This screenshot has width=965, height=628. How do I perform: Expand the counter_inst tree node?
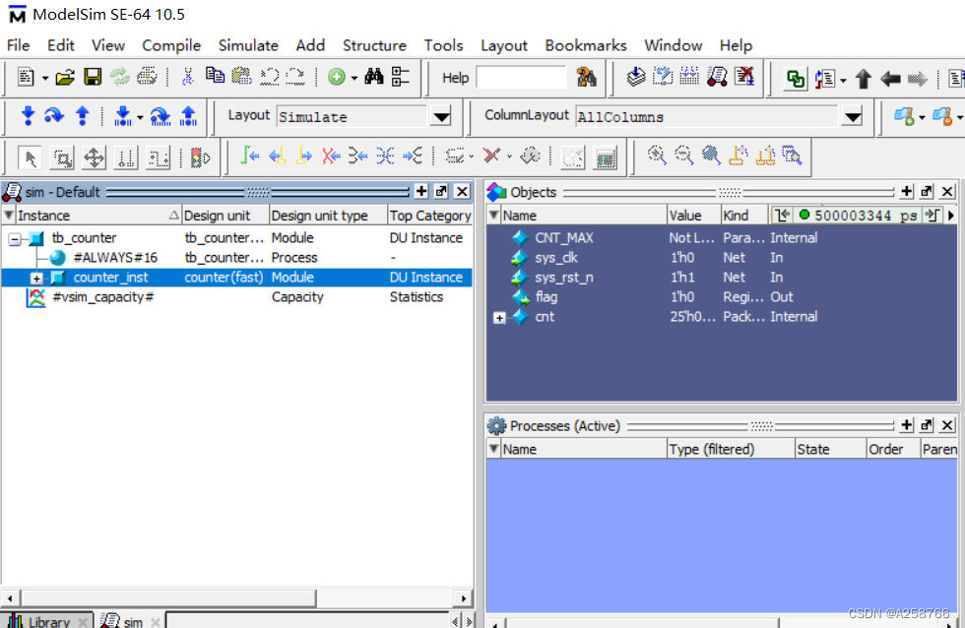pyautogui.click(x=36, y=278)
